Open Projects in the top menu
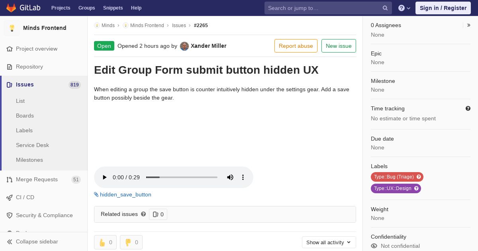This screenshot has height=251, width=478. (61, 8)
